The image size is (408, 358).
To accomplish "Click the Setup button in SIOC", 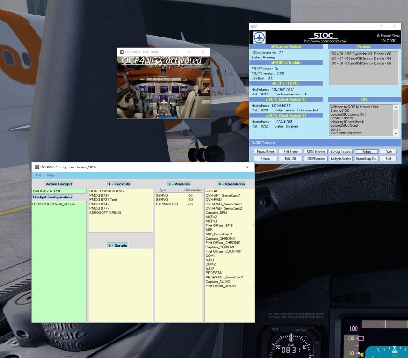I will [x=367, y=152].
